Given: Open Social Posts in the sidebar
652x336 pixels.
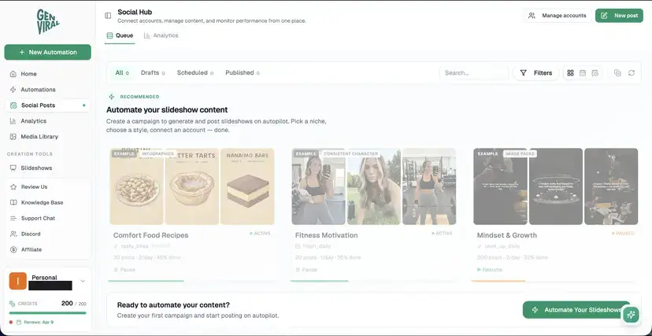Looking at the screenshot, I should pos(48,105).
